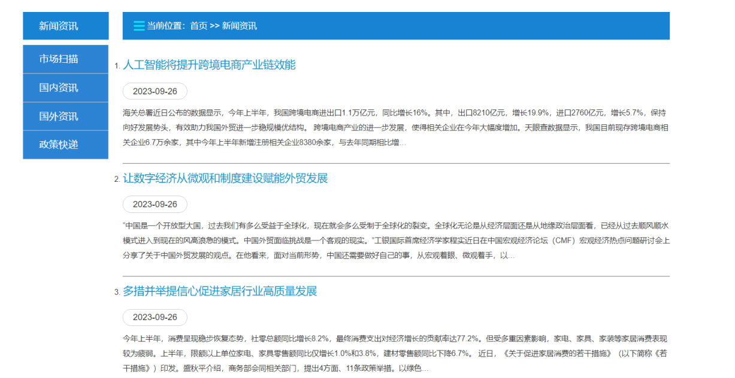Viewport: 735px width, 378px height.
Task: Open article 人工智能将提升跨境电商产业链效能
Action: [209, 65]
